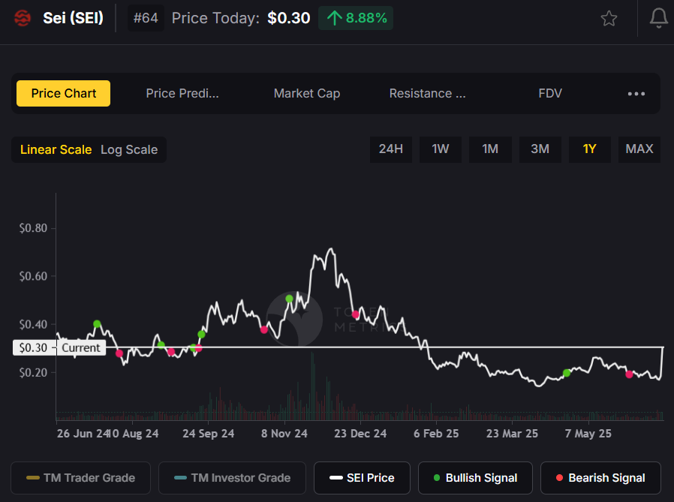Set chart range to 1Y
The image size is (674, 502).
589,149
